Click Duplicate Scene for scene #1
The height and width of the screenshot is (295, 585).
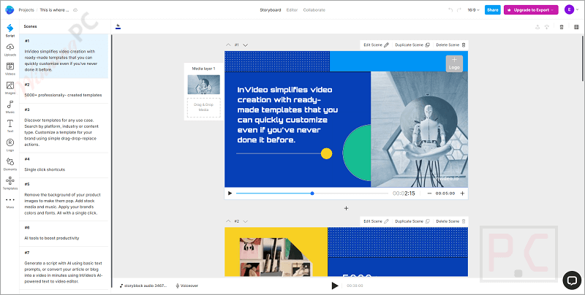click(412, 45)
